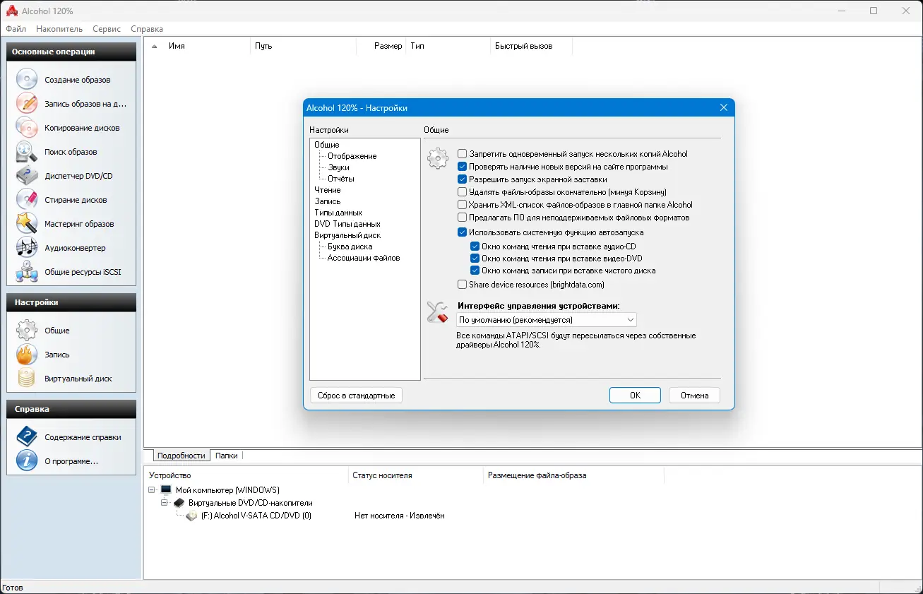Click the Запись flame icon in sidebar settings
Viewport: 923px width, 594px height.
[27, 354]
